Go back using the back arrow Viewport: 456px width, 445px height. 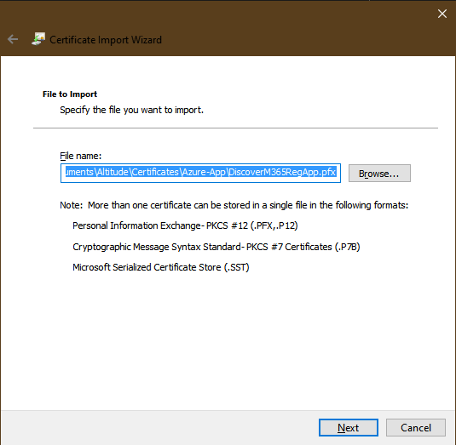13,39
